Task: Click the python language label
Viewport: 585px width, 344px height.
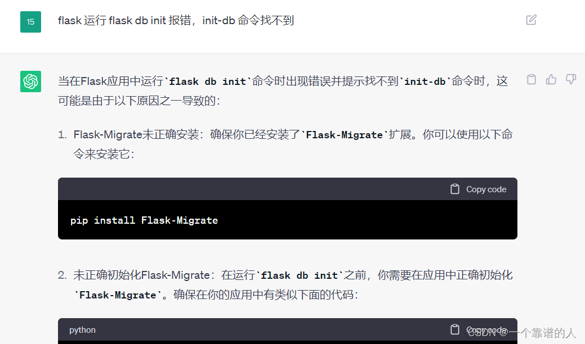Action: click(x=82, y=330)
